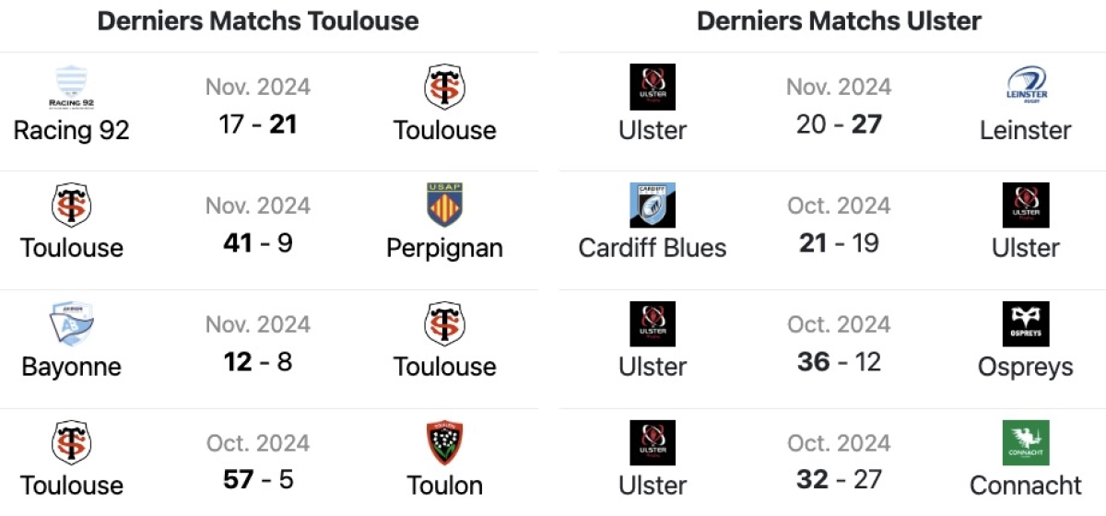Viewport: 1106px width, 516px height.
Task: Click the Leinster Rugby logo
Action: 1026,87
